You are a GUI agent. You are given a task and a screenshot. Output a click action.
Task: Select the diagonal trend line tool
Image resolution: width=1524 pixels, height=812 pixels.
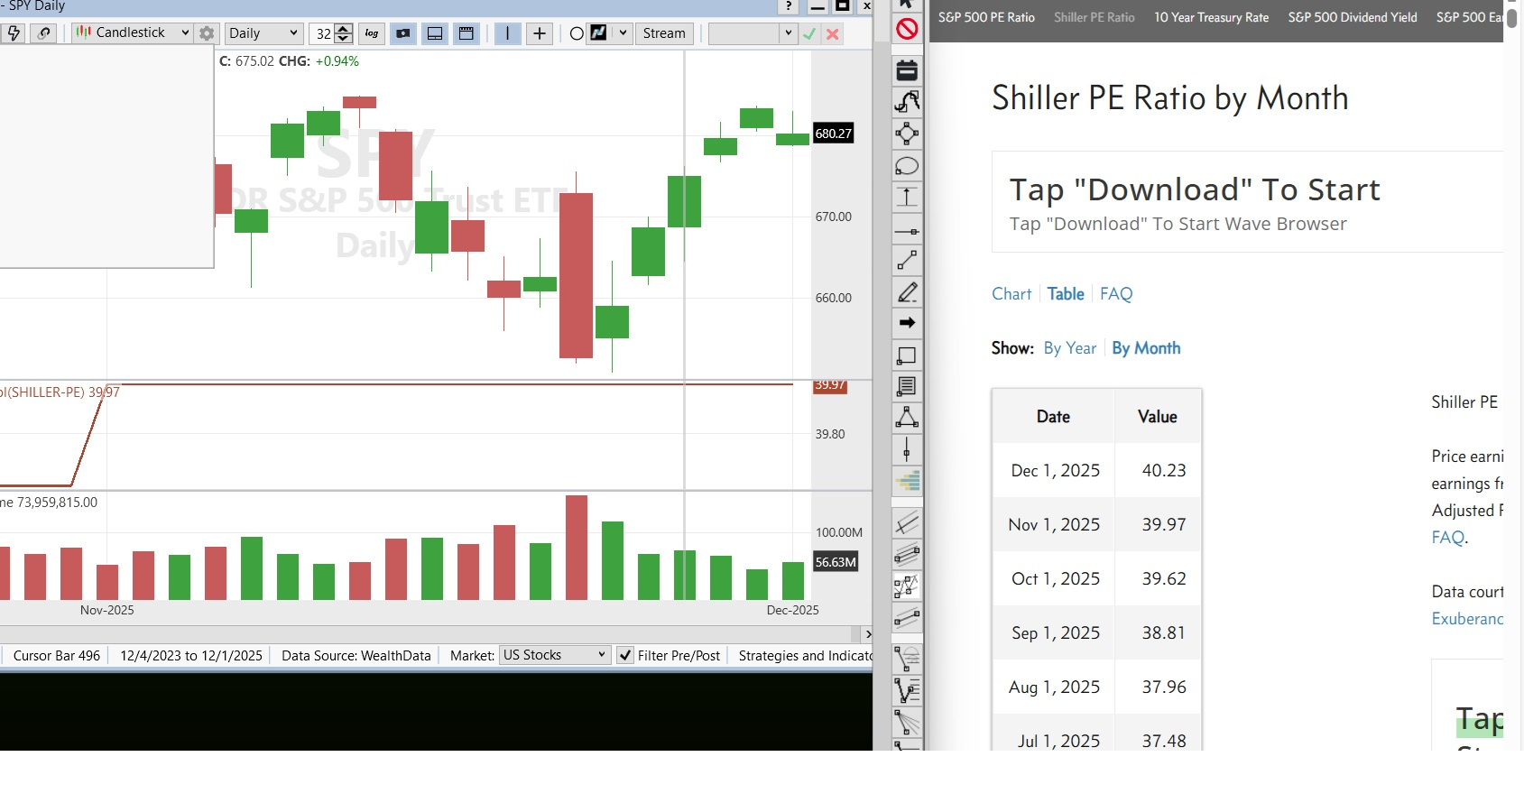(907, 261)
